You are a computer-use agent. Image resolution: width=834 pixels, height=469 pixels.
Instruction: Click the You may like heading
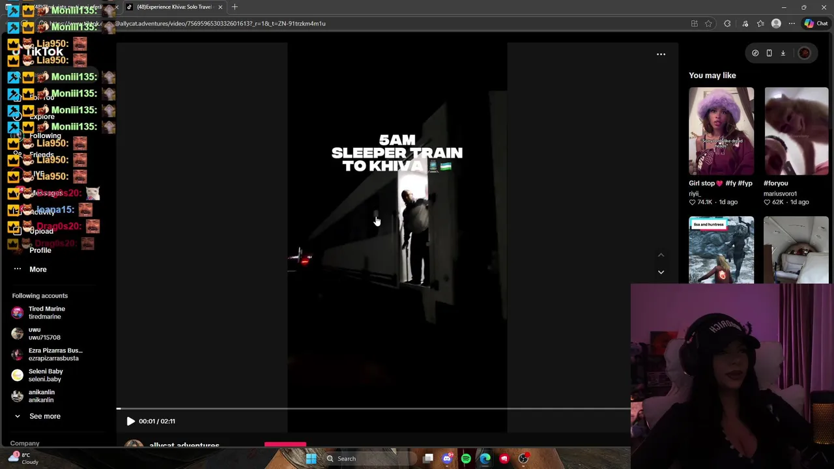click(x=712, y=76)
